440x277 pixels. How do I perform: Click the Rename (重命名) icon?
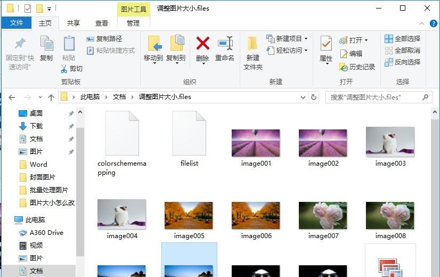click(x=225, y=43)
